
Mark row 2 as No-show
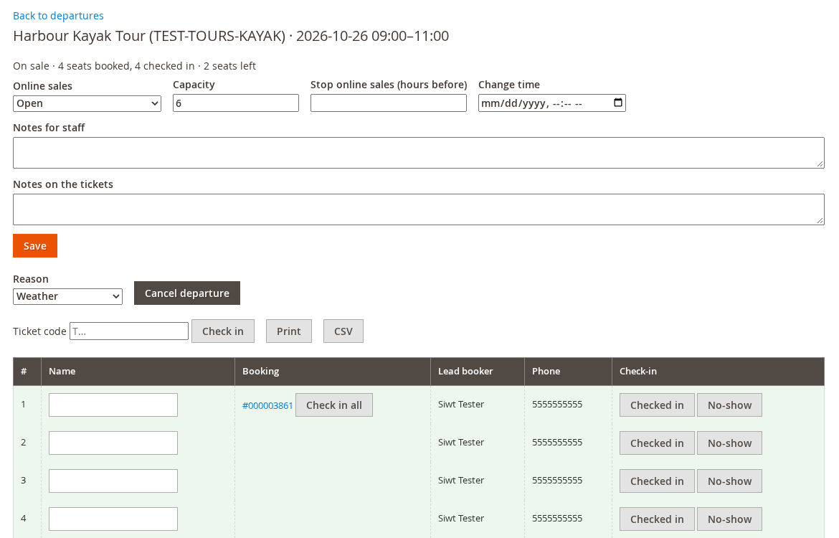point(729,443)
